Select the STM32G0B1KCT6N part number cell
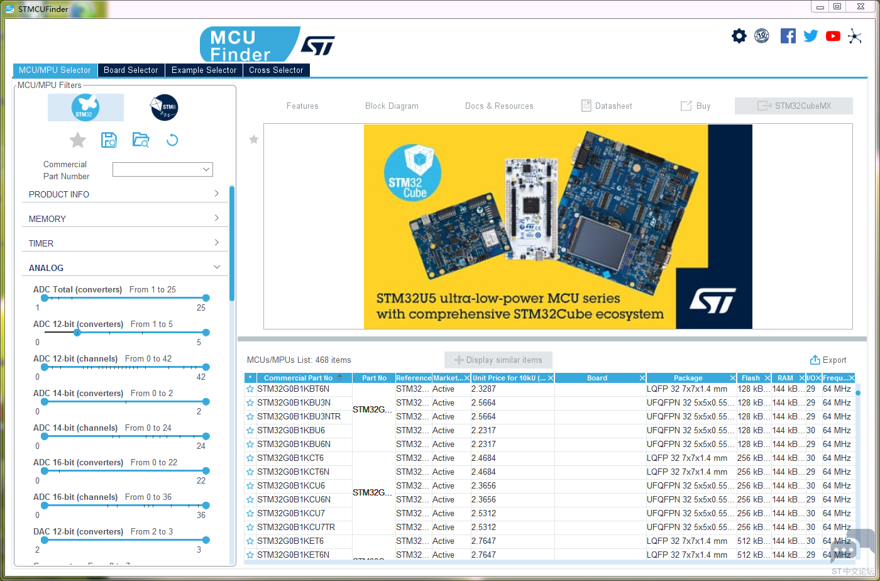880x581 pixels. coord(304,472)
